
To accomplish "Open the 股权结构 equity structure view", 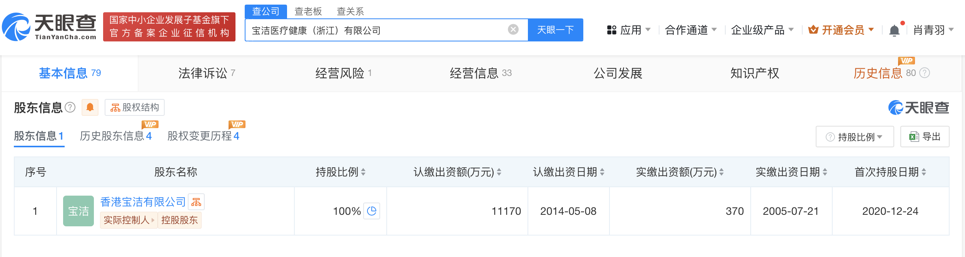I will [x=134, y=107].
